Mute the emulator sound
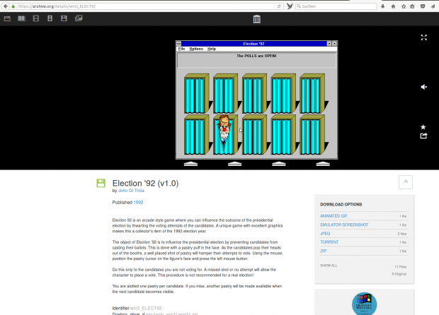Viewport: 439px width, 315px height. [x=423, y=87]
